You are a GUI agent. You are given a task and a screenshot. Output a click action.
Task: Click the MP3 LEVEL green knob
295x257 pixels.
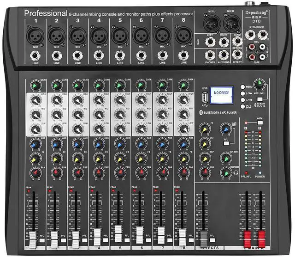point(259,83)
